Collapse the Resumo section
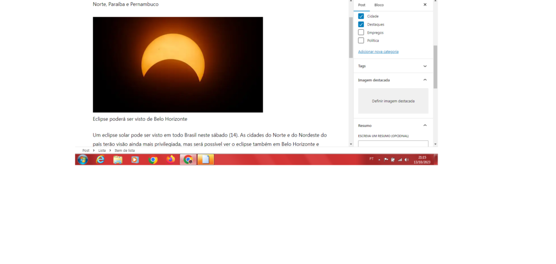Viewport: 556px width, 264px height. click(425, 125)
